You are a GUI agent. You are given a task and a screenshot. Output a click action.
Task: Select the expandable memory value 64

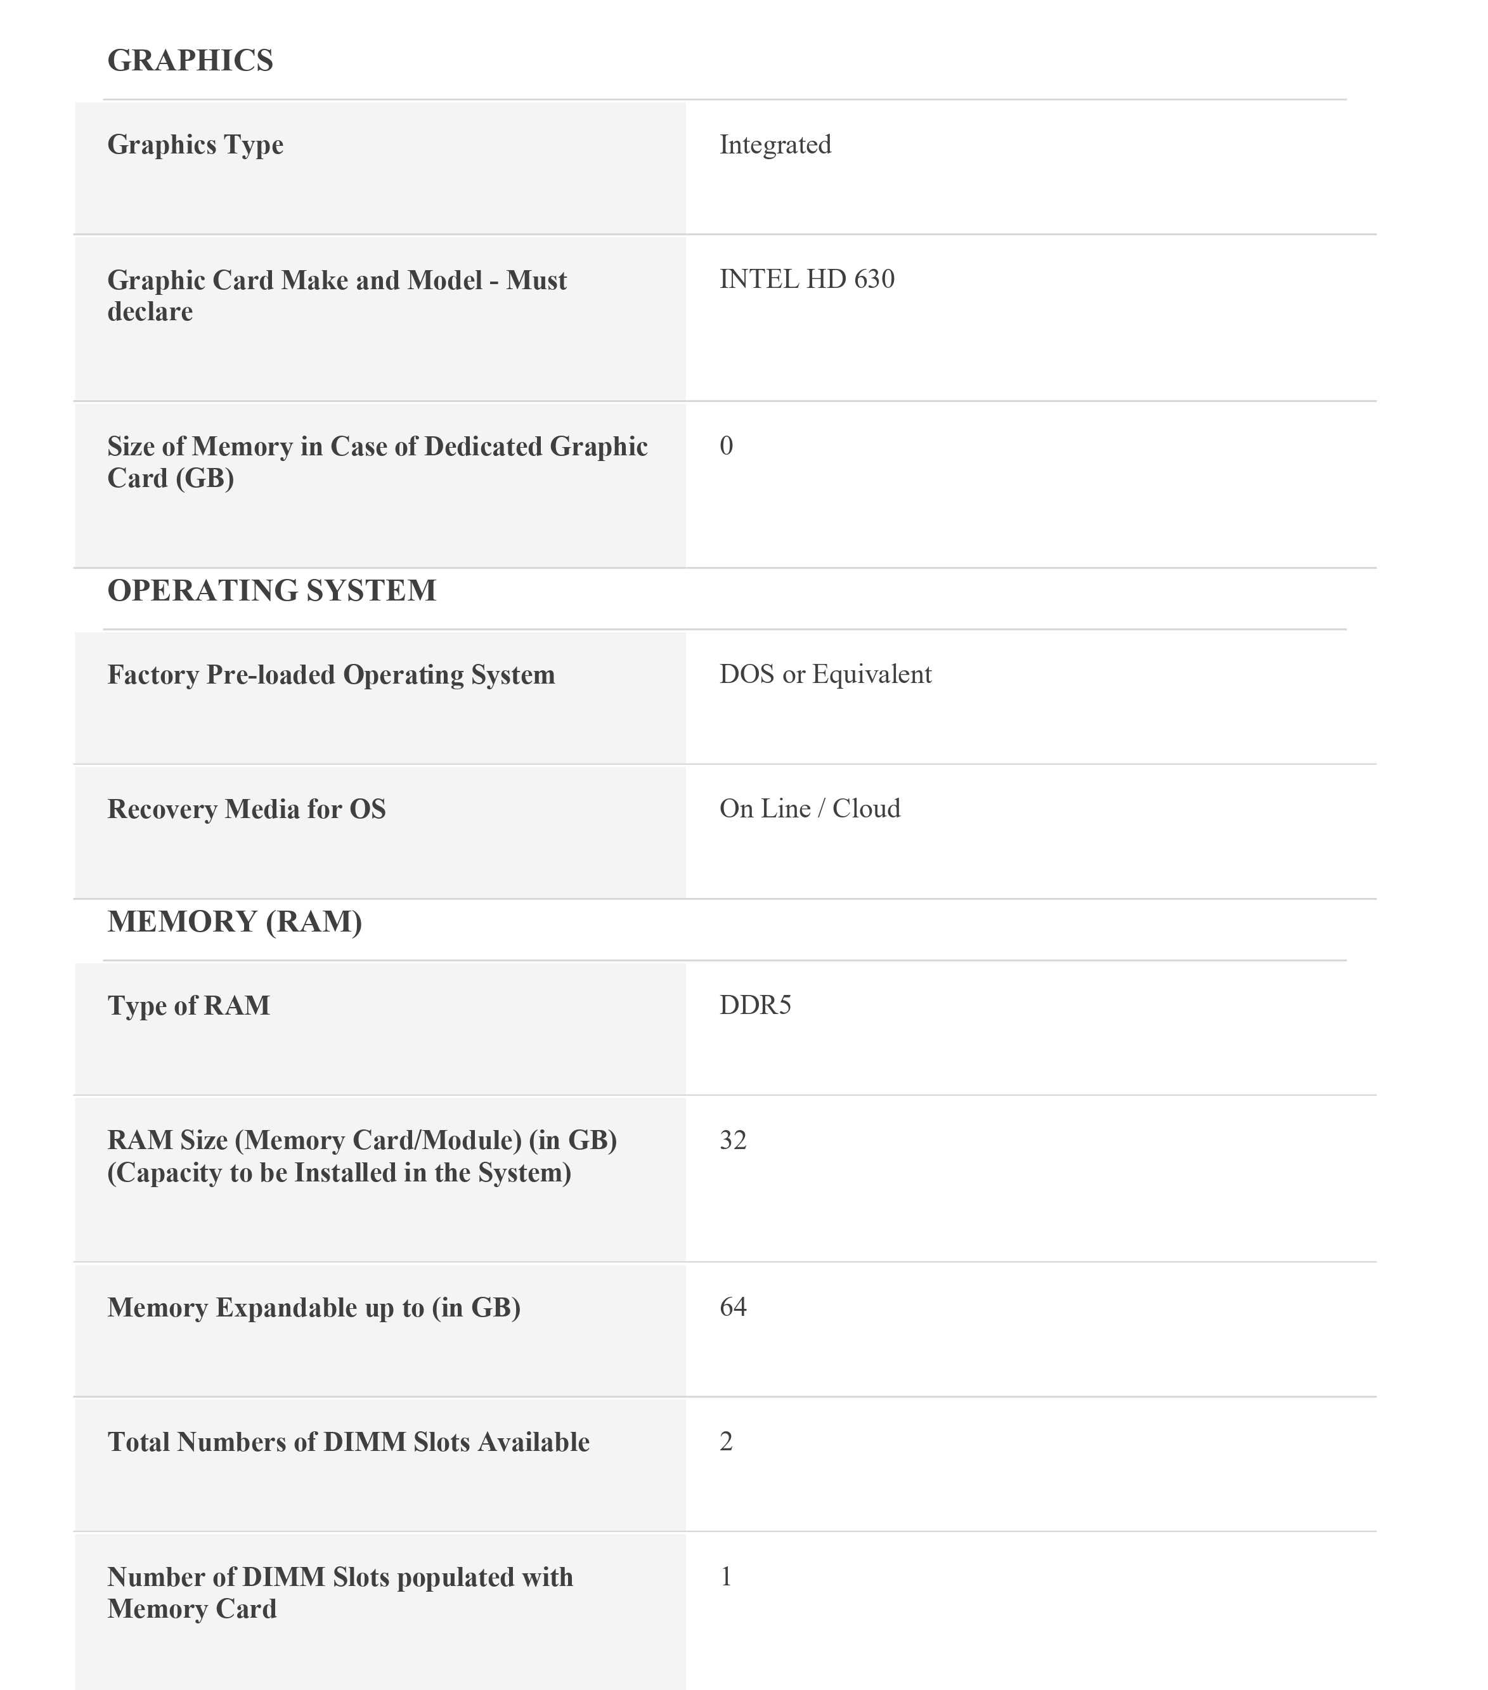click(x=732, y=1306)
